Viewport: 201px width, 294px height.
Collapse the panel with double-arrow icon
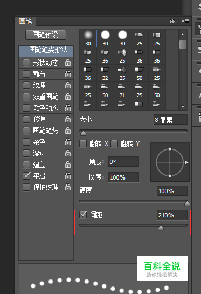coord(172,22)
